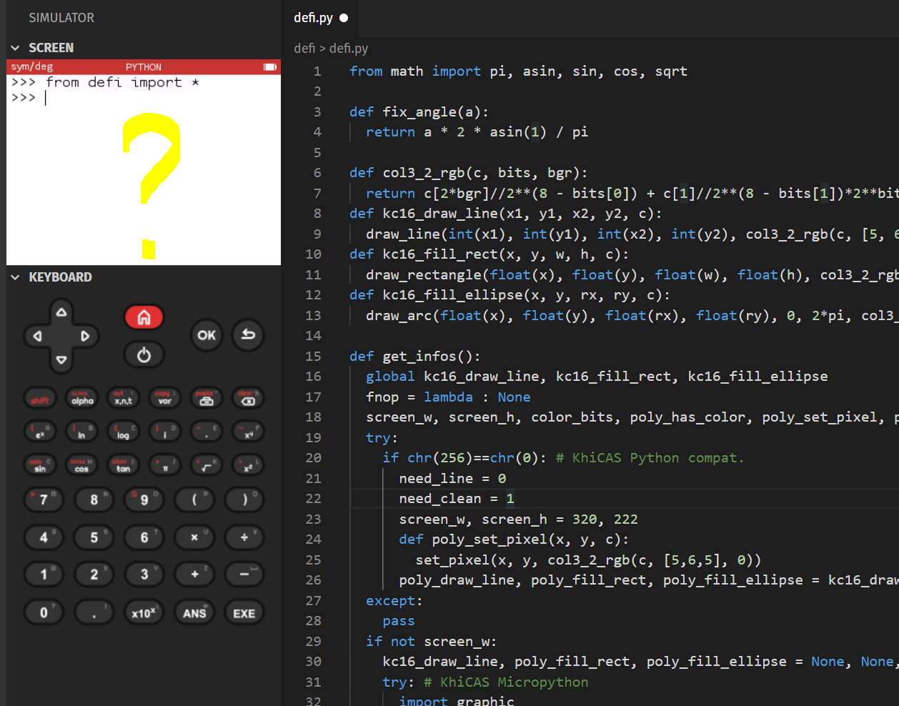Click the cos key
The width and height of the screenshot is (899, 706).
coord(81,465)
